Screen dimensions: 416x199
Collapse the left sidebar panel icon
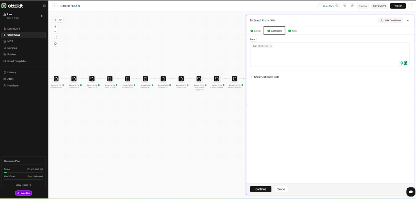45,6
